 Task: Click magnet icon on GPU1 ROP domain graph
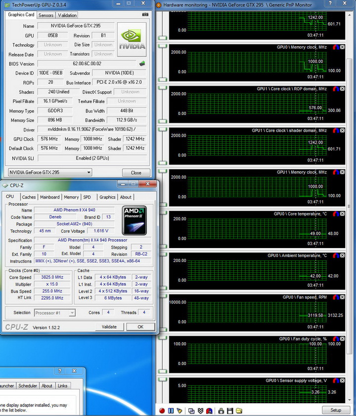[336, 89]
